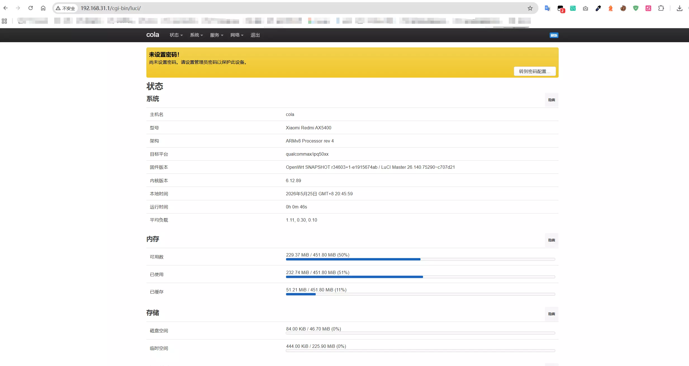
Task: Open extension with red badge 2
Action: pos(561,9)
